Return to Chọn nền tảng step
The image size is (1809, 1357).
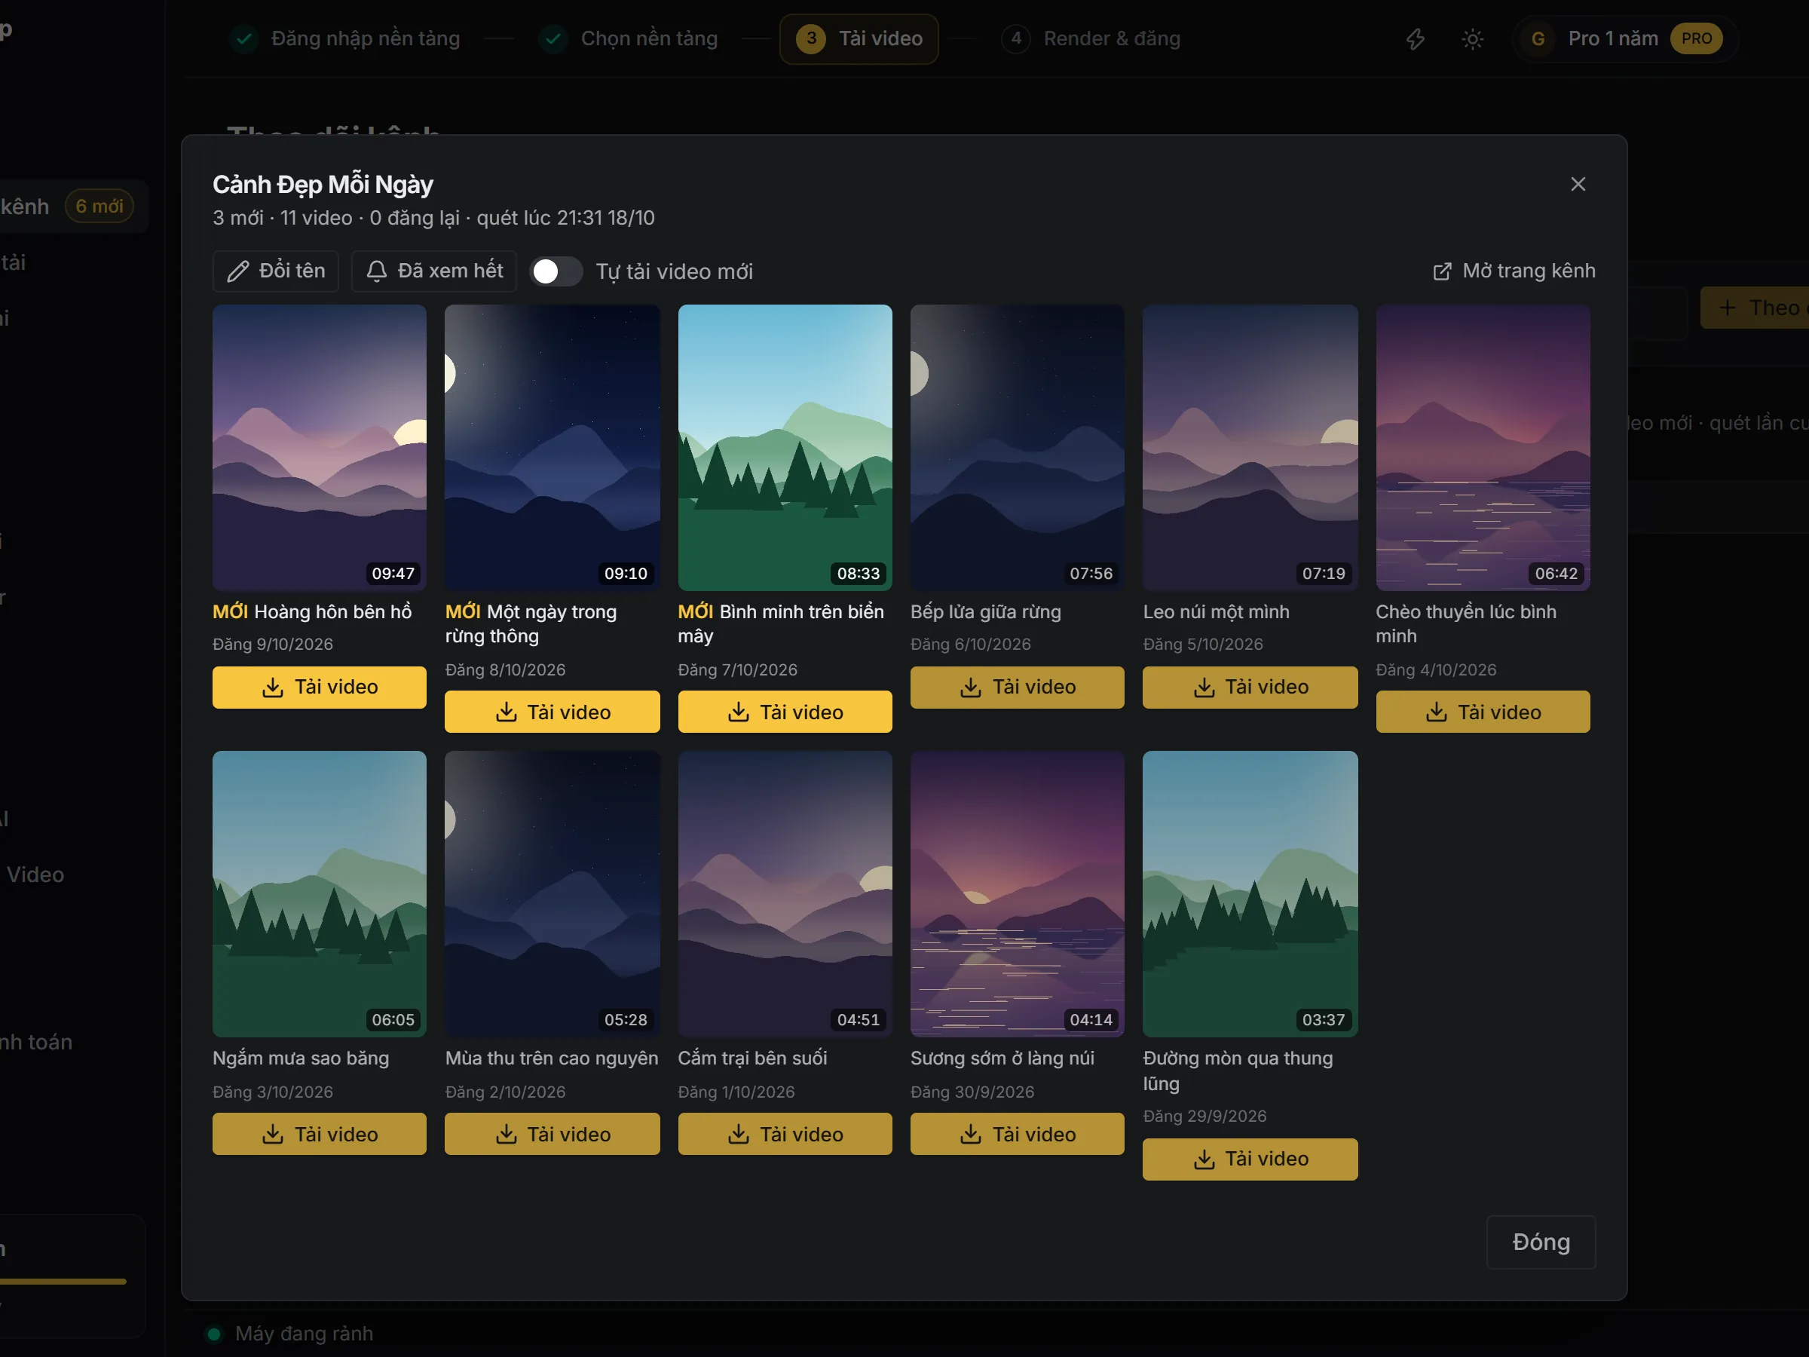[x=628, y=38]
